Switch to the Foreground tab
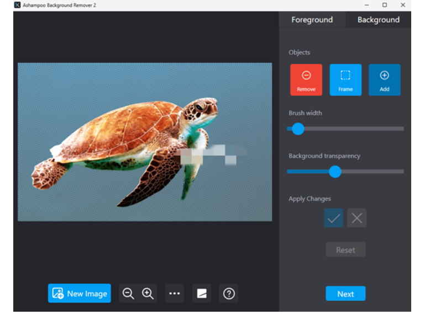Image resolution: width=430 pixels, height=315 pixels. tap(312, 20)
